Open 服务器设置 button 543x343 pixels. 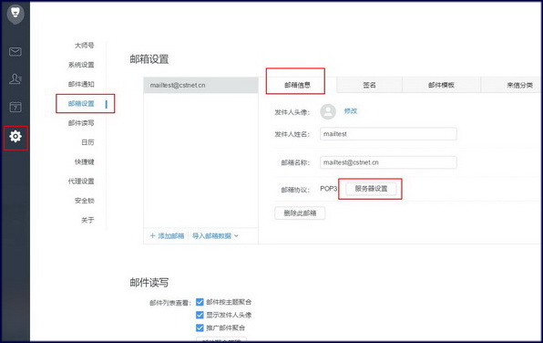tap(371, 189)
